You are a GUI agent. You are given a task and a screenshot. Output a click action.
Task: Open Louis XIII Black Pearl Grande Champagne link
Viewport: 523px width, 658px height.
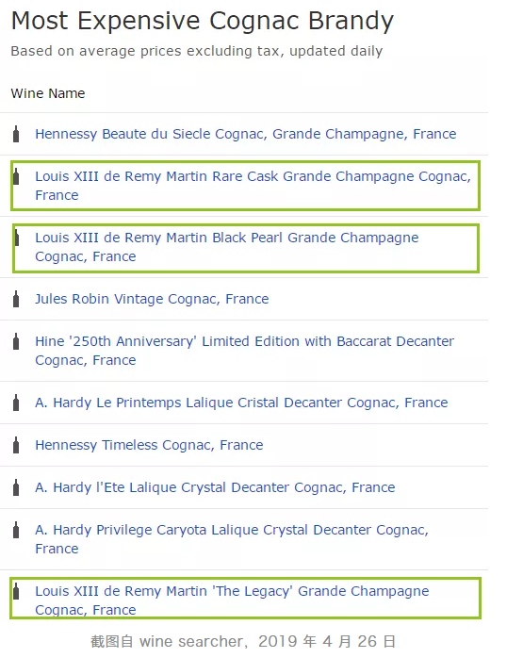point(226,247)
